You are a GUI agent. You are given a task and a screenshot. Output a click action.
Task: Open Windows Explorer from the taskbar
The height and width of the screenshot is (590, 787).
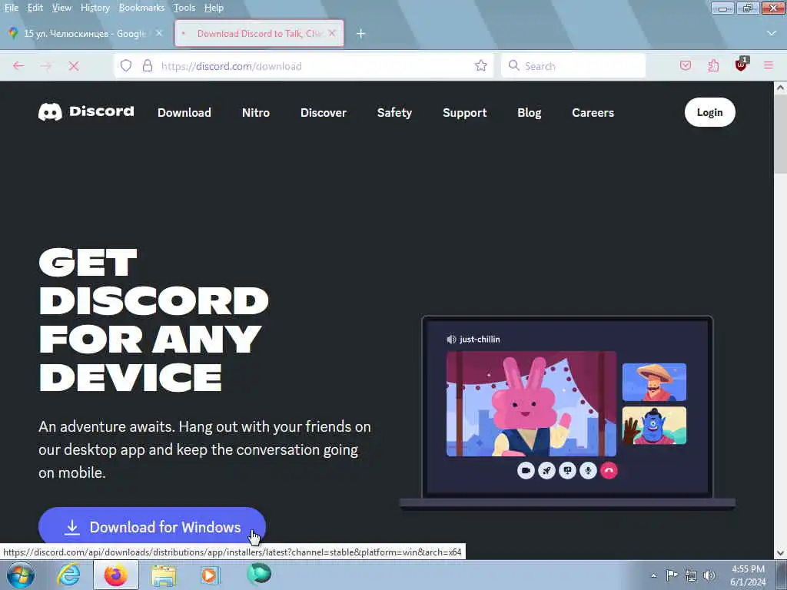click(x=164, y=575)
